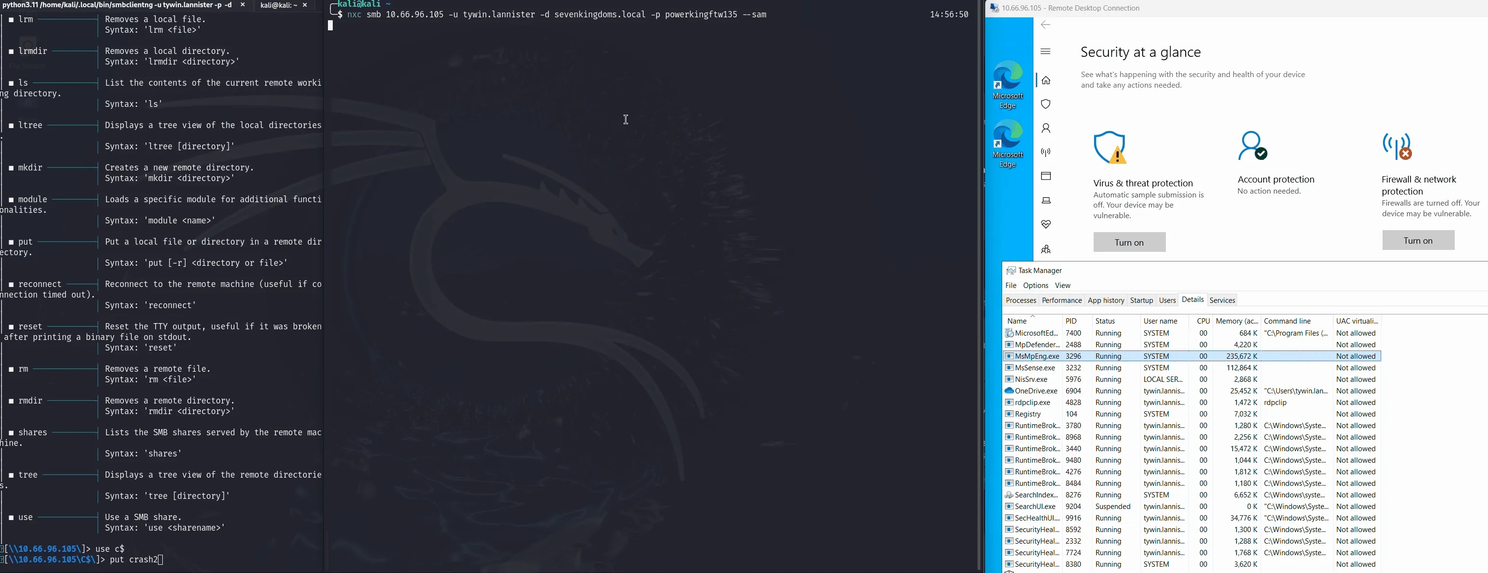Screen dimensions: 1488x573
Task: Expand the hamburger navigation menu
Action: click(x=1045, y=52)
